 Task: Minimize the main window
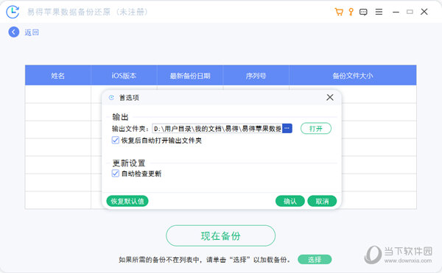pos(396,12)
